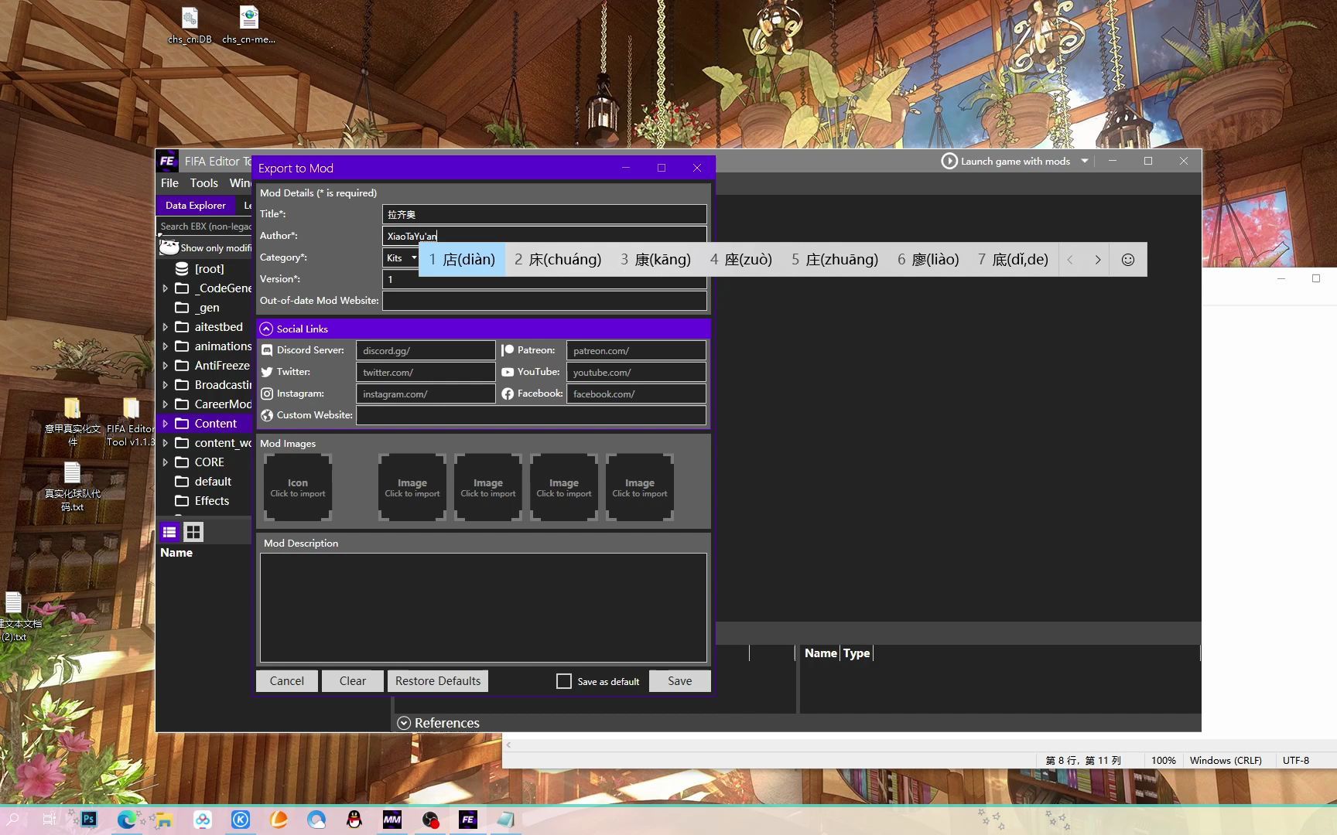Screen dimensions: 1337x835
Task: Open chs_cn.DB desktop file
Action: (190, 26)
